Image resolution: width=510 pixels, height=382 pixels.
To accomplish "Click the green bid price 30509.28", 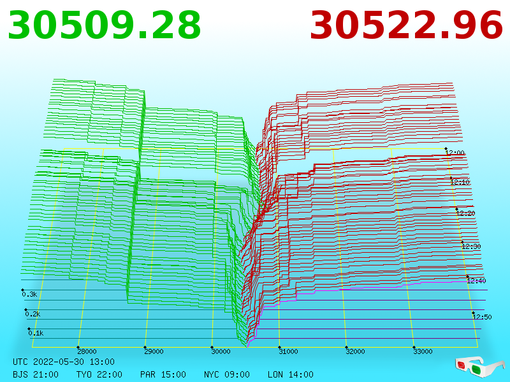I will (x=104, y=25).
